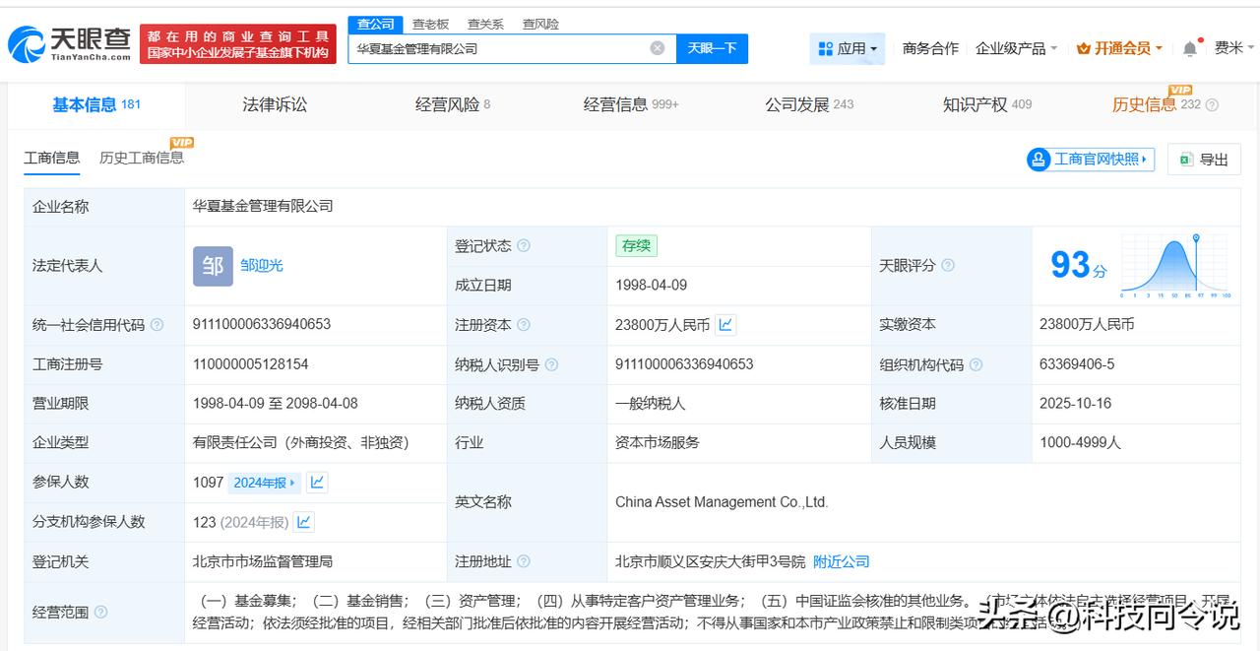Expand the 开通会员 membership menu
1260x651 pixels.
pos(1119,48)
